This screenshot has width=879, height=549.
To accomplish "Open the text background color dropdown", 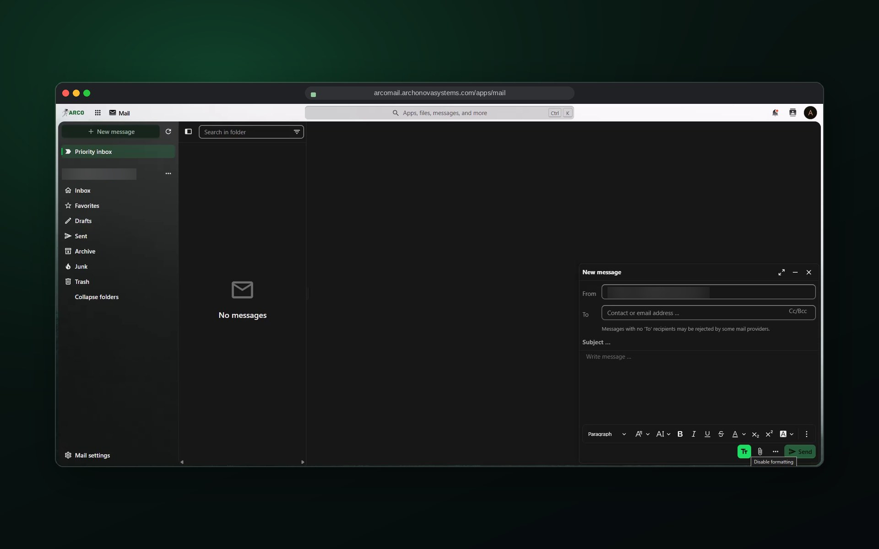I will point(787,434).
